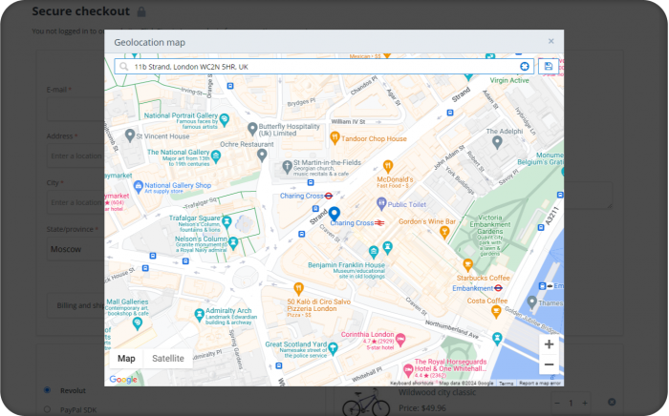Click St Vincent House pin
Viewport: 669px width, 416px height.
130,135
